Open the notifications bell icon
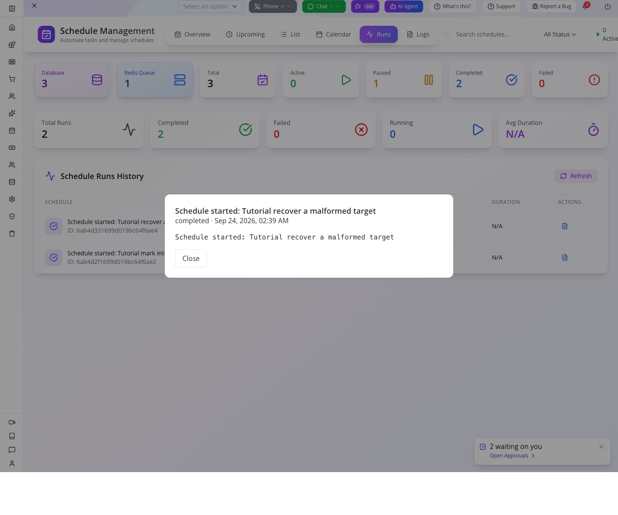 (585, 6)
